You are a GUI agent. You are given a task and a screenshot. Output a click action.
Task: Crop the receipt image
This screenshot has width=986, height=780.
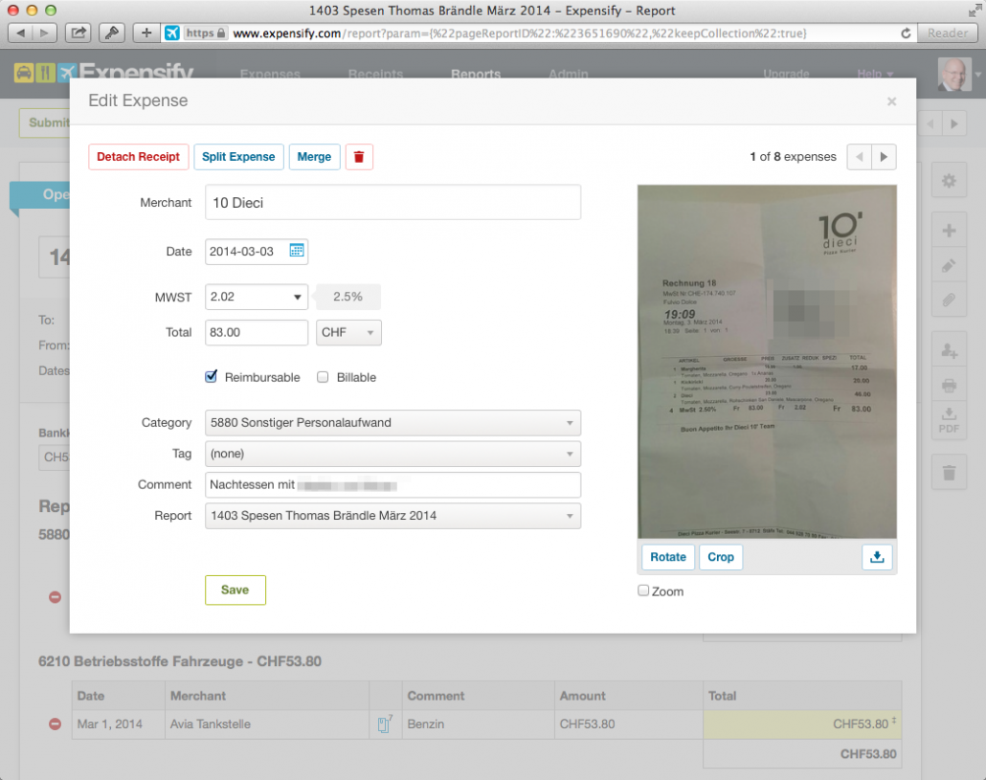pyautogui.click(x=721, y=557)
